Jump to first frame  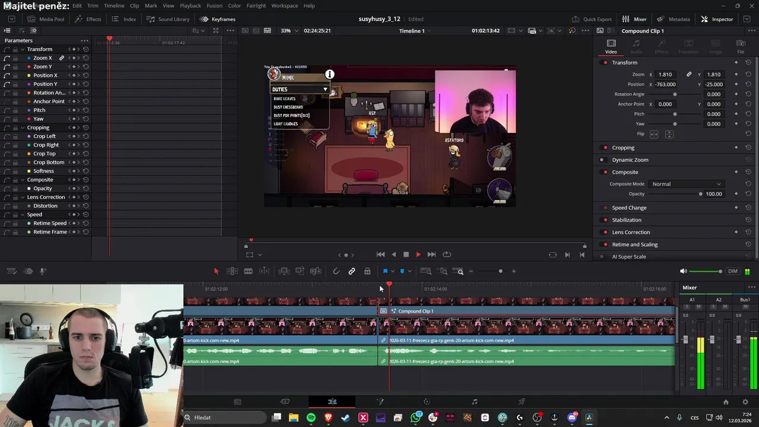(x=381, y=254)
